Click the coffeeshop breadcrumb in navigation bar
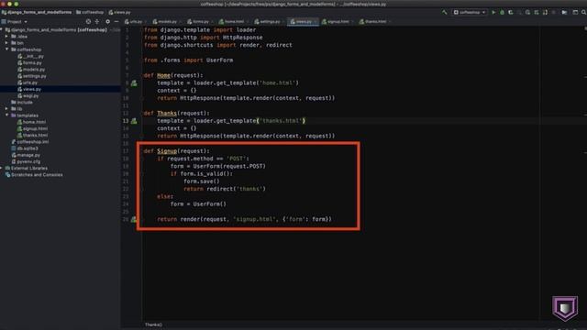 (90, 12)
